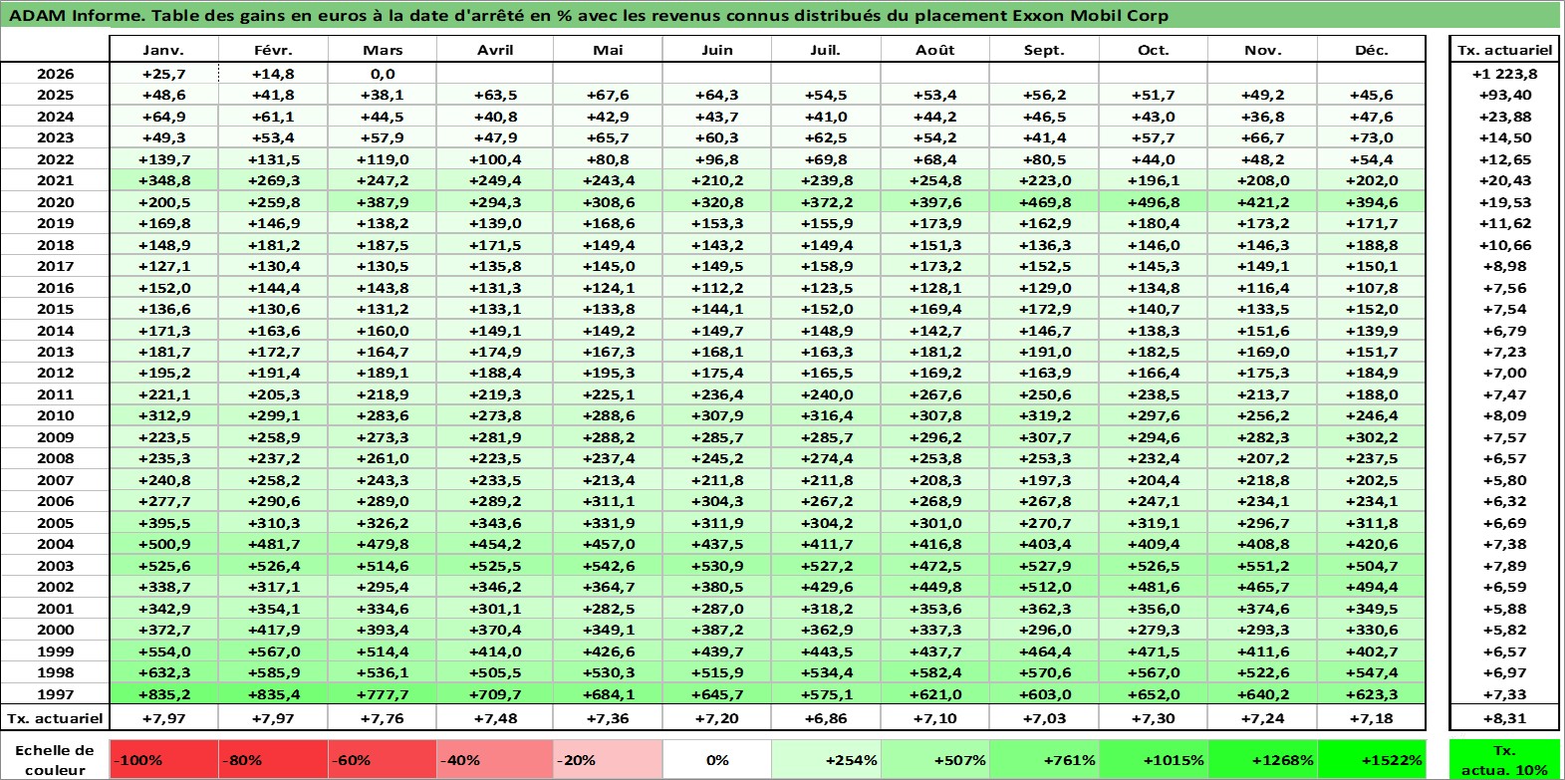Click the Juin column header
Image resolution: width=1565 pixels, height=780 pixels.
(717, 50)
